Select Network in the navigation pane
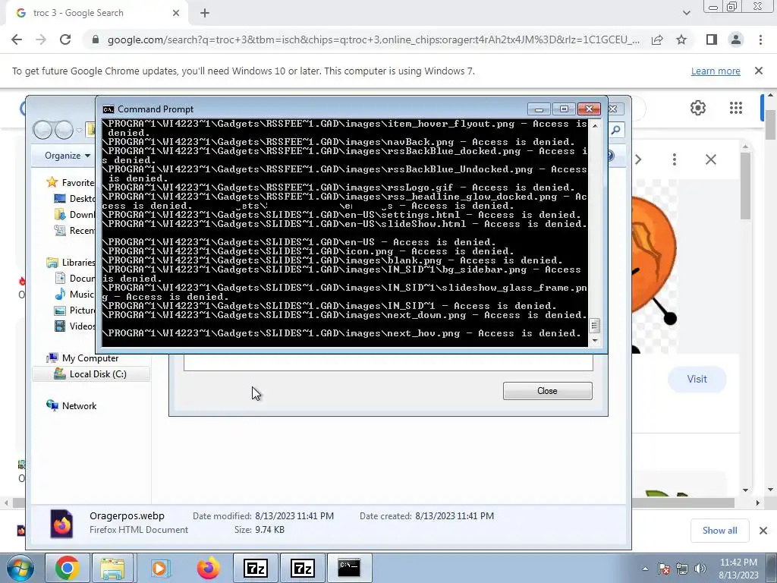This screenshot has width=777, height=583. tap(71, 405)
